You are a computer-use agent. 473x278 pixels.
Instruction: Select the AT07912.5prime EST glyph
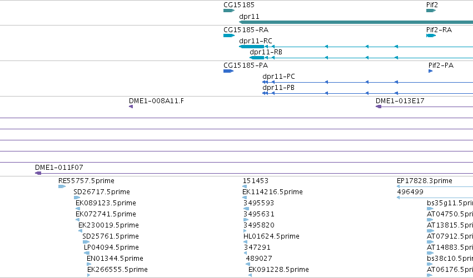(430, 242)
